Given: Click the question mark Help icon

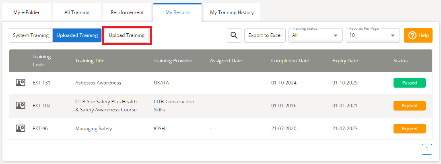Looking at the screenshot, I should tap(412, 35).
